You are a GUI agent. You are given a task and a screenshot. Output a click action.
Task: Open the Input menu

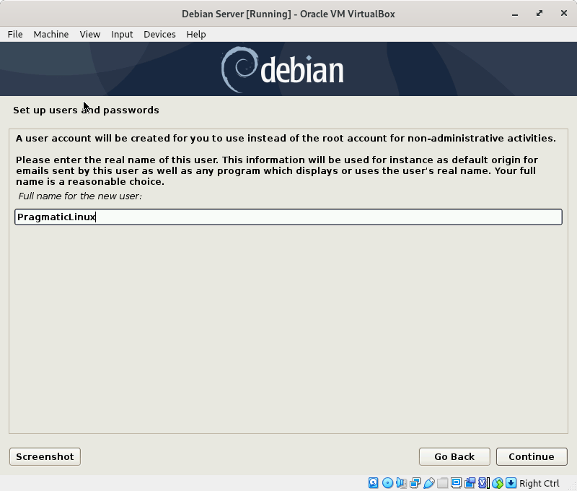click(x=122, y=34)
